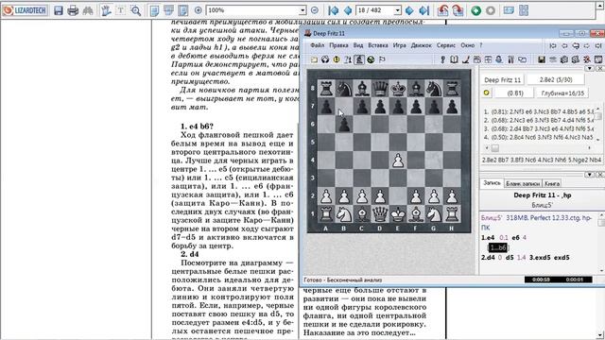Go to the first page of the document
This screenshot has height=340, width=605.
(x=334, y=10)
